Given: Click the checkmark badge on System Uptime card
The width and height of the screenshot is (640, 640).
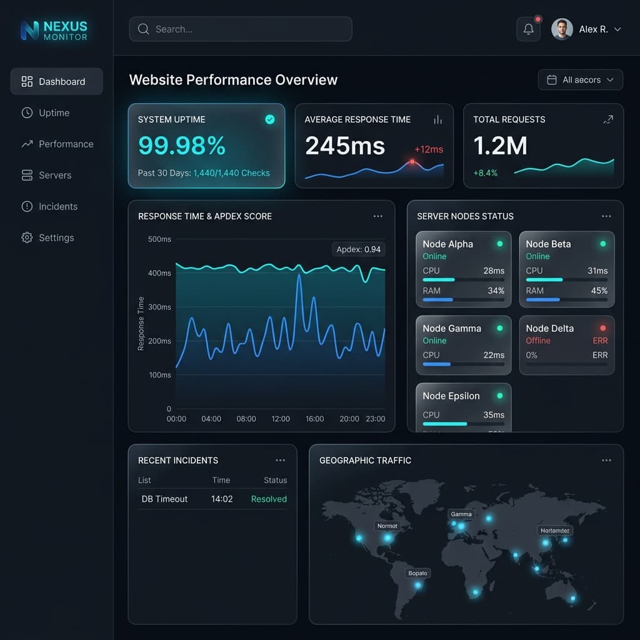Looking at the screenshot, I should click(270, 119).
